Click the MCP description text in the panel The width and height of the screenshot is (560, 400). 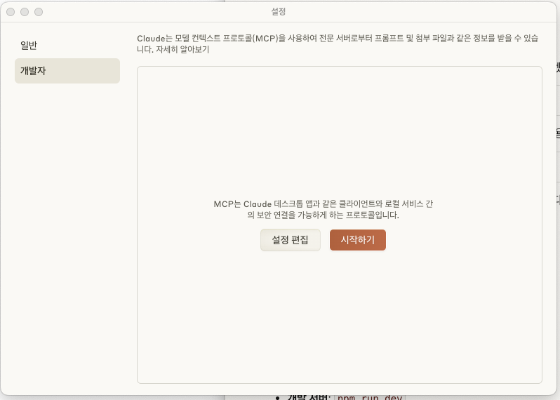(324, 209)
